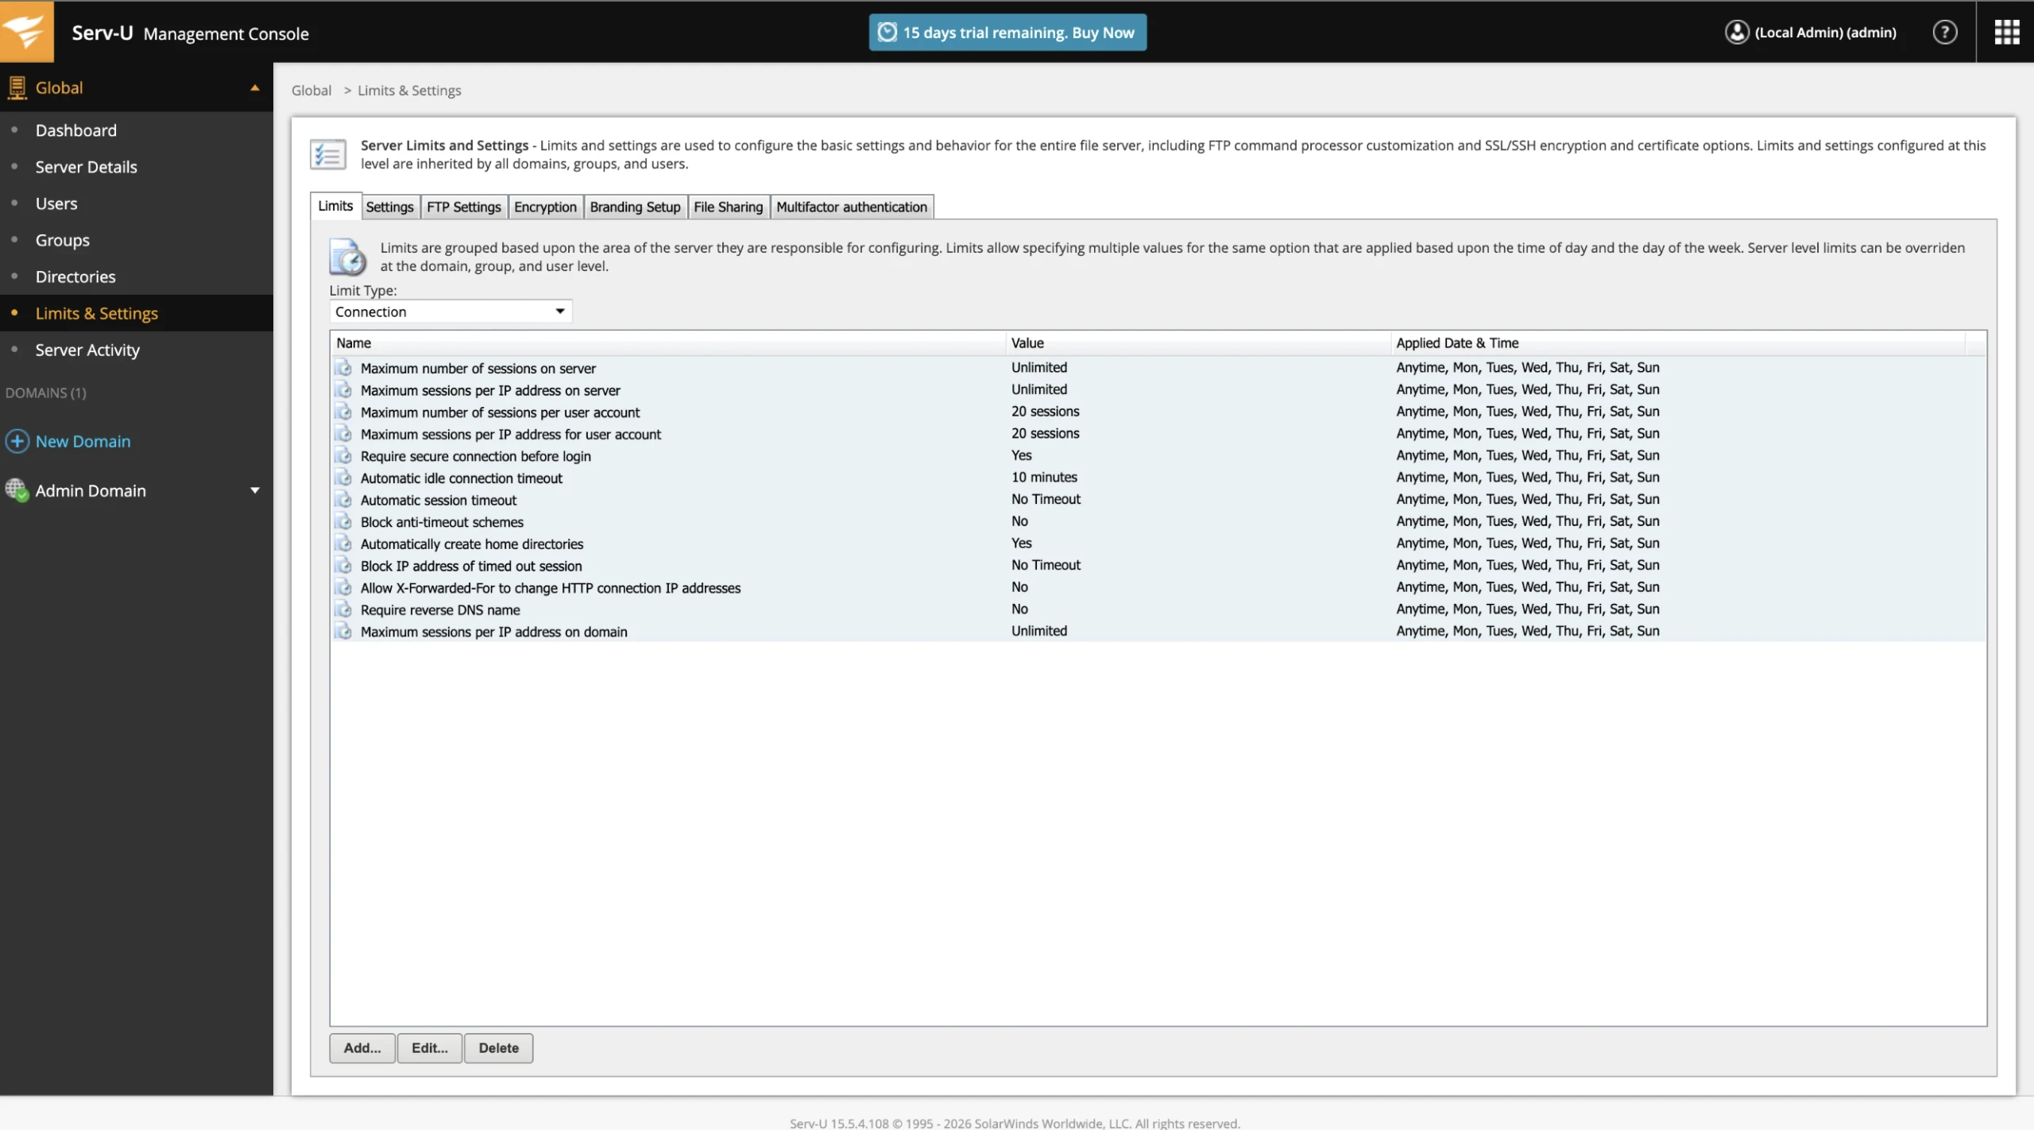Screen dimensions: 2034x1130
Task: Select the '10 minutes' value cell
Action: click(x=1044, y=477)
